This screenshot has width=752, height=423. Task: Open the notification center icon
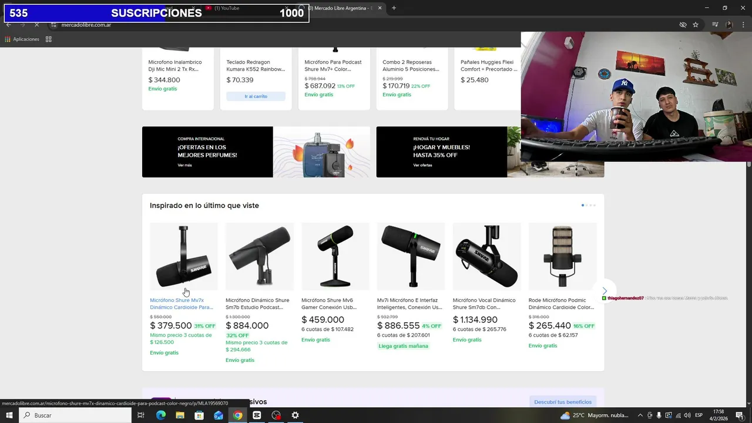pos(740,415)
